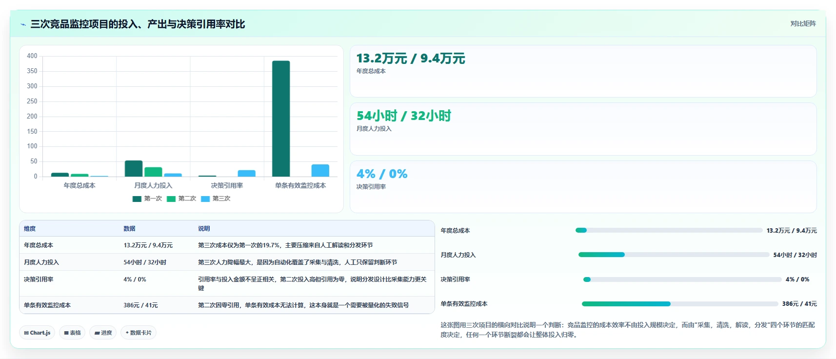Click the summary paragraph starting 这张图用三次项目
Viewport: 836px width, 359px height.
628,330
